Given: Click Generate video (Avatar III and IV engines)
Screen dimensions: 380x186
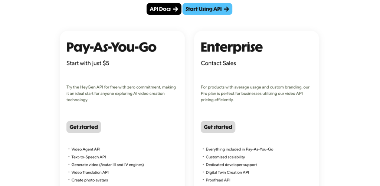Looking at the screenshot, I should 108,165.
